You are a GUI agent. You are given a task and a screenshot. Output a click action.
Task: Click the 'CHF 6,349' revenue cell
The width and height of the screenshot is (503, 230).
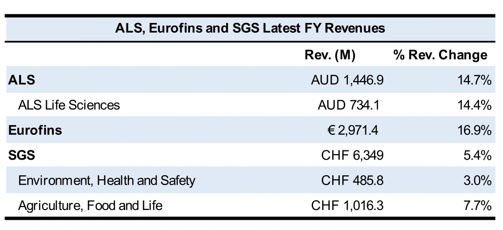tap(352, 155)
